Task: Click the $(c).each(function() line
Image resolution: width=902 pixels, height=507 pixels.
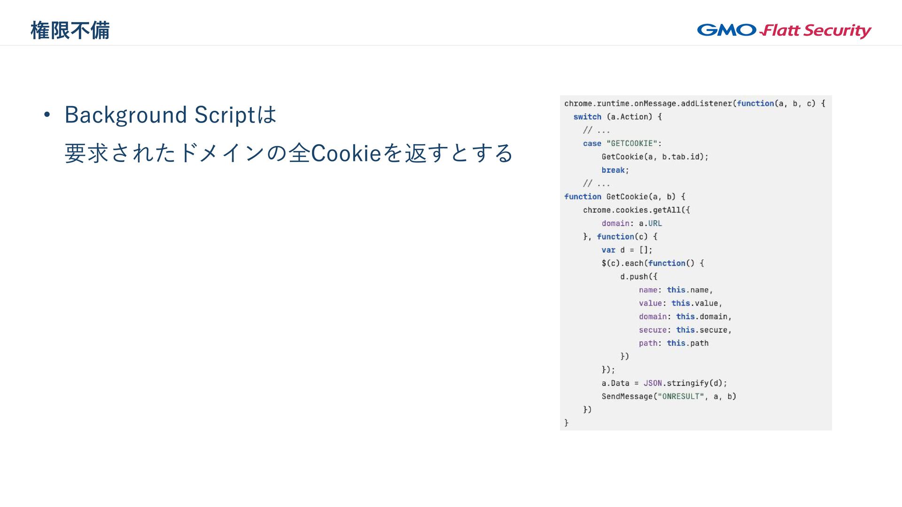Action: (x=653, y=263)
